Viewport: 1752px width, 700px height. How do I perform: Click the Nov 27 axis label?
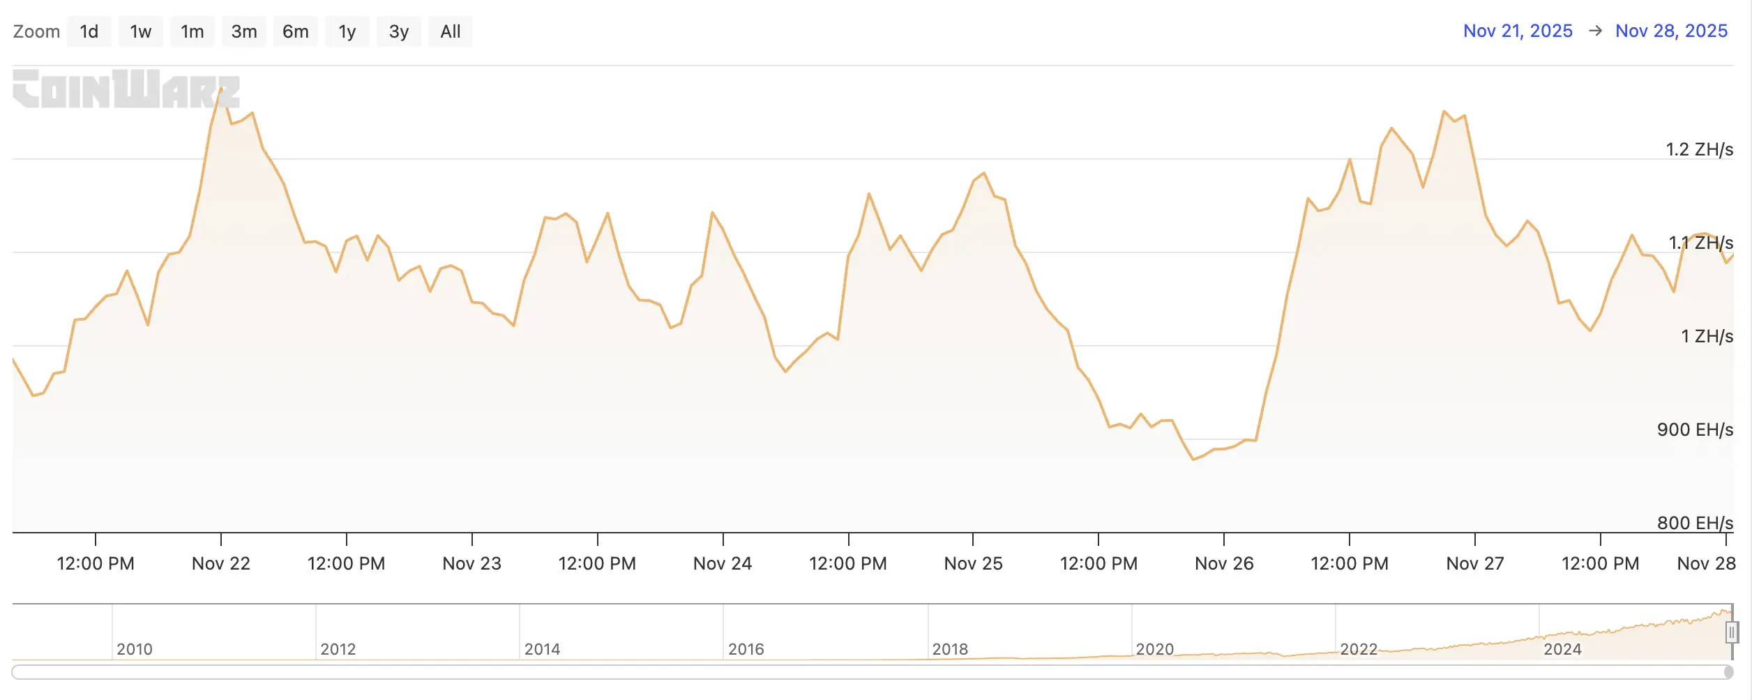coord(1474,563)
